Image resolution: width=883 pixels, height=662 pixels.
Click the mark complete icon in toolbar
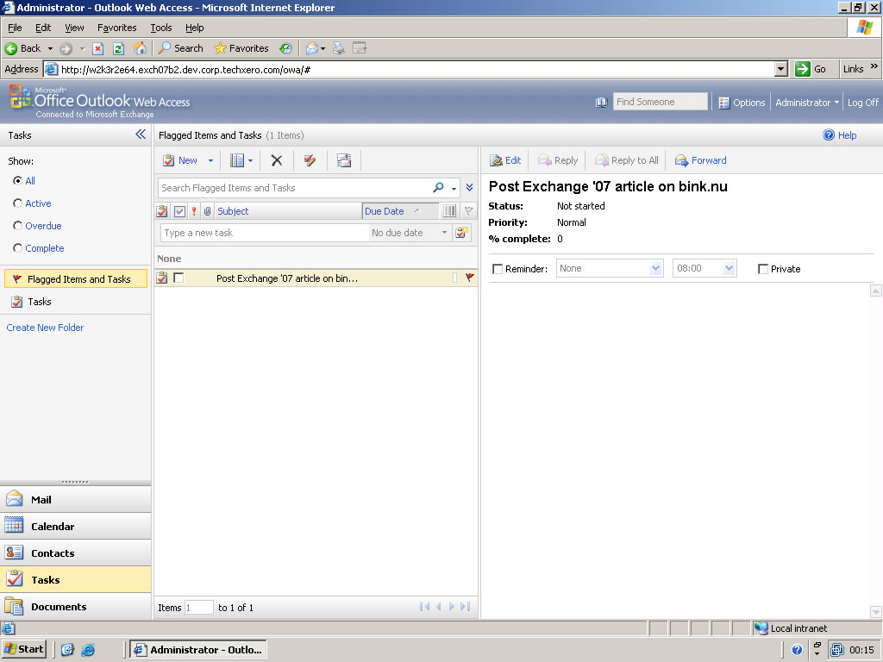coord(310,160)
